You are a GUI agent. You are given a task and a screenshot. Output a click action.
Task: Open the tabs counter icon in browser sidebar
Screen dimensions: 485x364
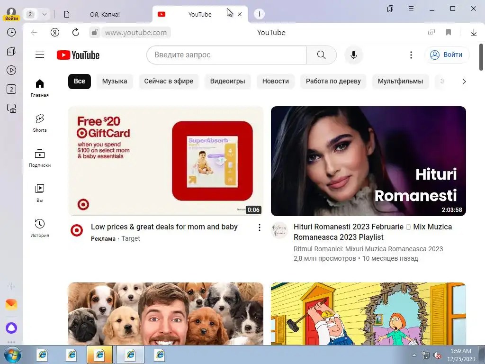pyautogui.click(x=11, y=90)
